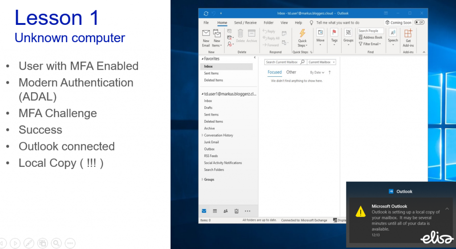Click the Undo icon in title bar
The image size is (456, 249).
point(214,13)
